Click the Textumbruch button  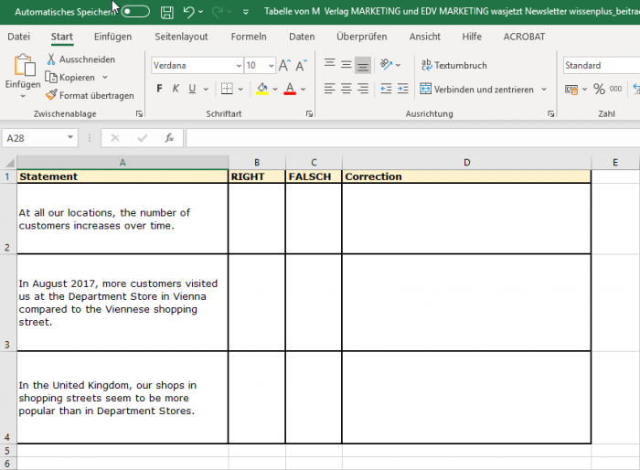[x=453, y=66]
